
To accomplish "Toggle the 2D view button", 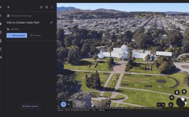I will click(172, 98).
